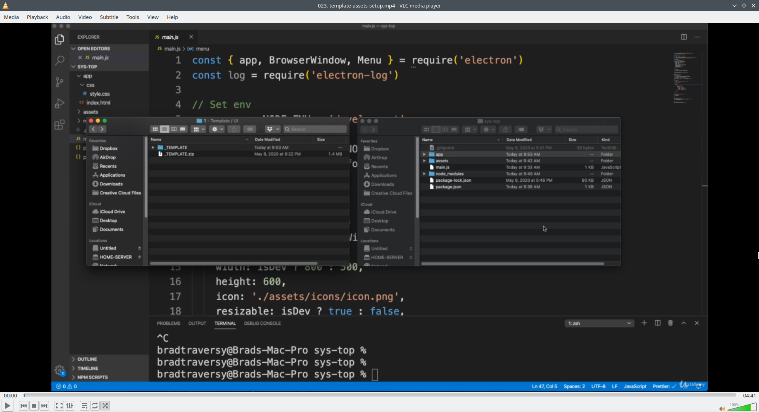759x412 pixels.
Task: Open the Tools menu
Action: (x=133, y=17)
